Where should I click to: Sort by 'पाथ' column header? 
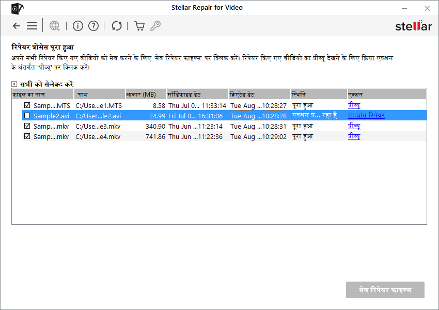coord(100,95)
